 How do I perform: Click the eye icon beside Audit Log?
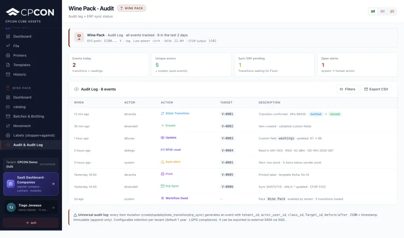click(76, 89)
